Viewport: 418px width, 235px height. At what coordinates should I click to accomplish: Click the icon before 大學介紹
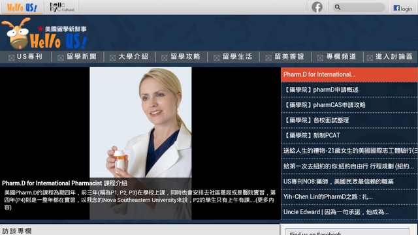[112, 57]
